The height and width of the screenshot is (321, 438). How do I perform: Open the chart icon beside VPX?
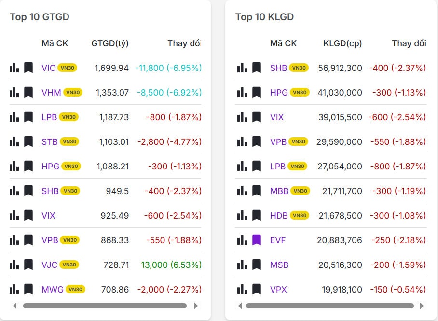(241, 290)
